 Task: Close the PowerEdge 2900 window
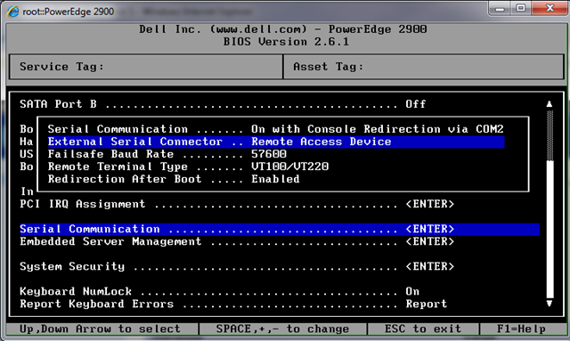pyautogui.click(x=550, y=8)
